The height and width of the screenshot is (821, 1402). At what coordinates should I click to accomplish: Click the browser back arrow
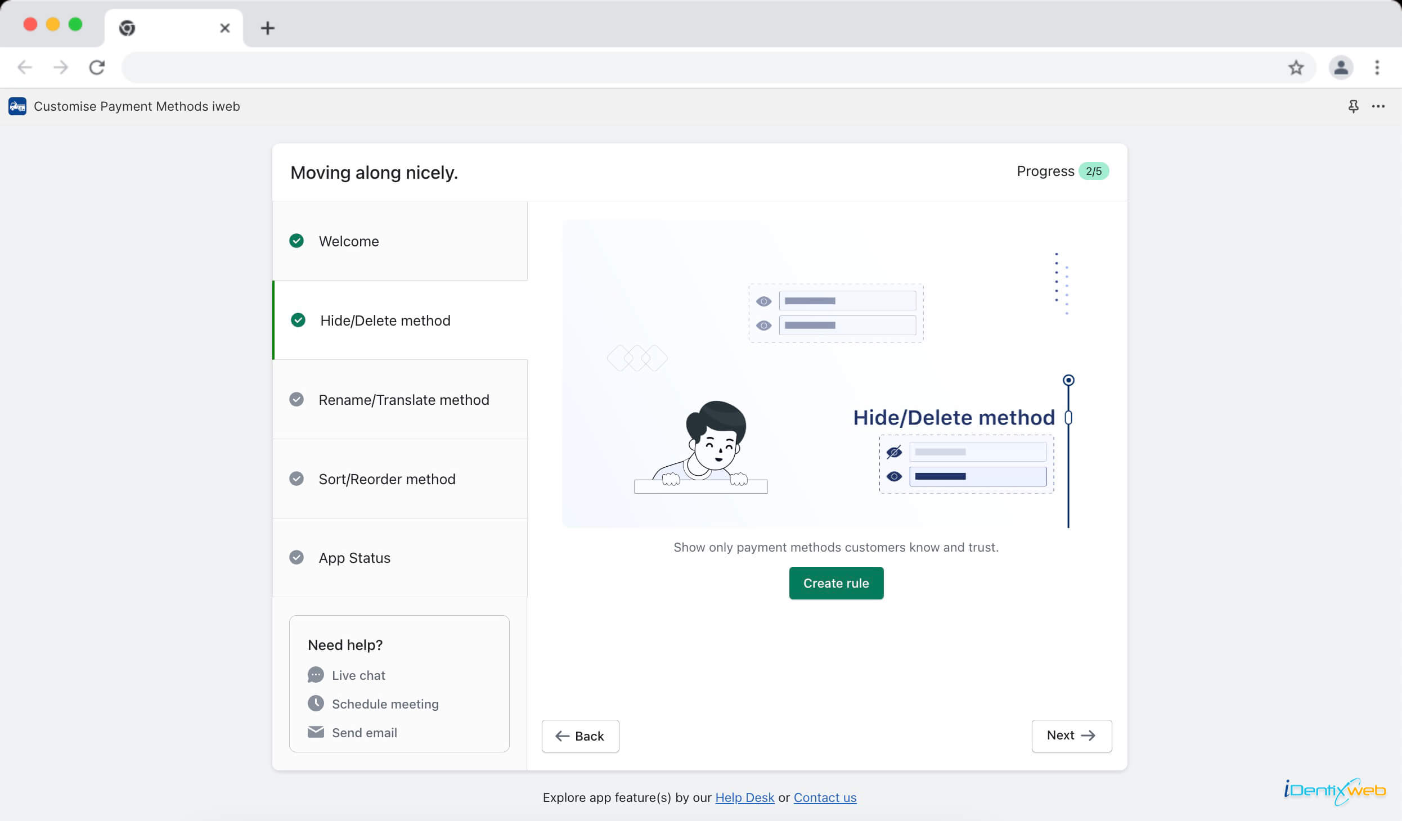click(25, 67)
